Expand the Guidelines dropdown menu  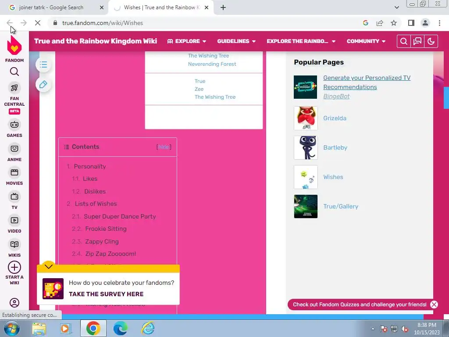coord(236,41)
